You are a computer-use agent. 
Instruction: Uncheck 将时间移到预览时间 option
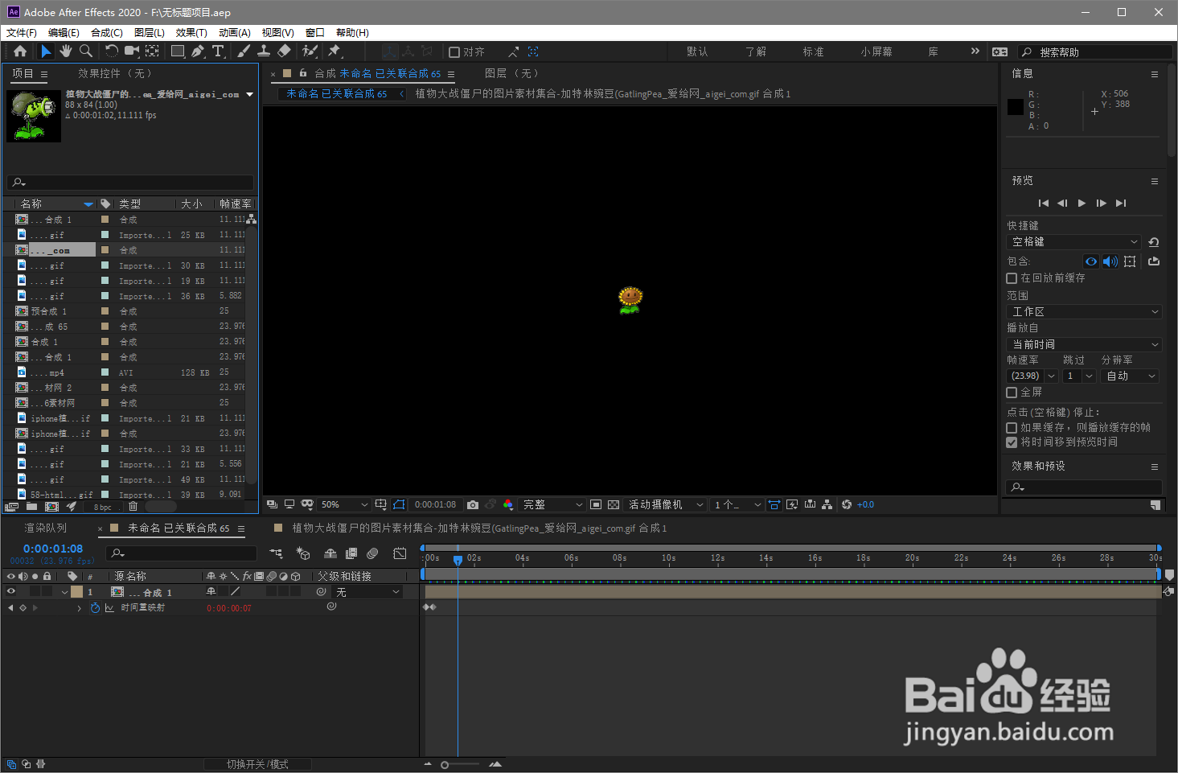tap(1012, 442)
